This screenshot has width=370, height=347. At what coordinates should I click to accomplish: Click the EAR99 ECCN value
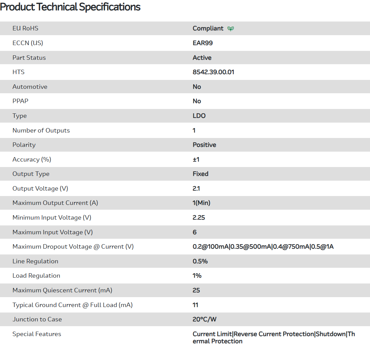[x=203, y=43]
